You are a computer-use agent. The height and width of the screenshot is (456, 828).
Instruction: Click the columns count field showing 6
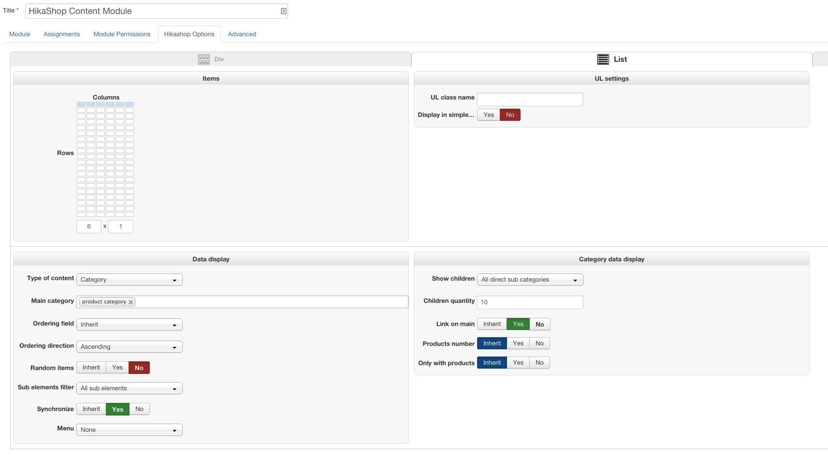point(89,227)
